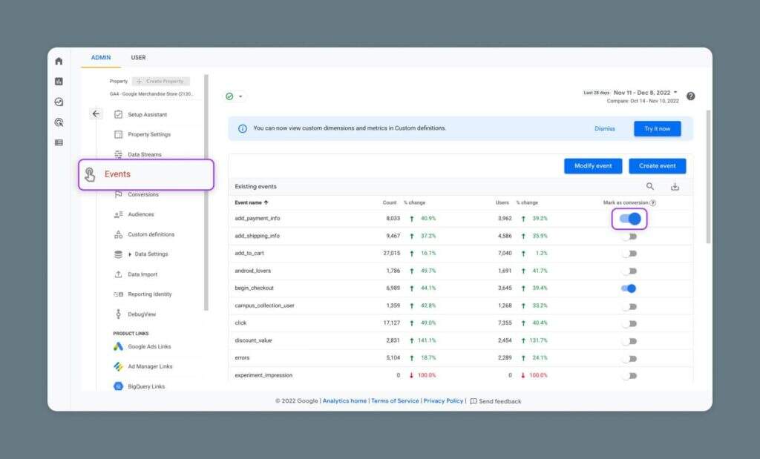Disable conversion toggle for add_payment_info
The width and height of the screenshot is (760, 459).
coord(629,219)
